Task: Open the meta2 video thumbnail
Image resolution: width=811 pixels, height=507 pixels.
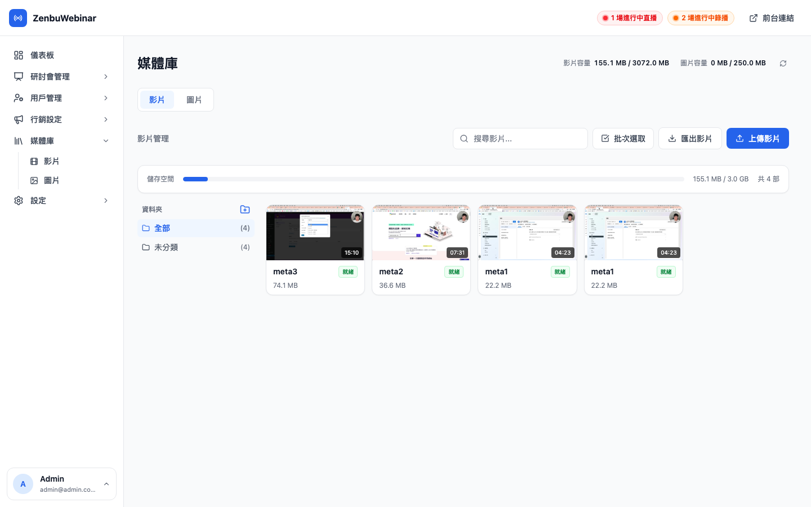Action: (x=421, y=233)
